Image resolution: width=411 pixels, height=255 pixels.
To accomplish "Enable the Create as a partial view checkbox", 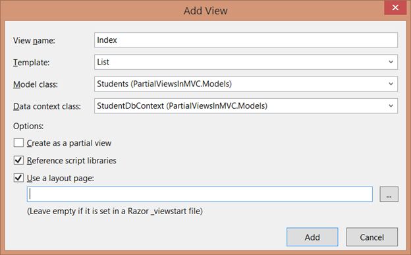I will pyautogui.click(x=18, y=143).
